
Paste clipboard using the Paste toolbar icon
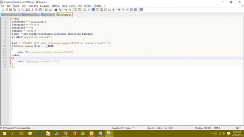[41, 10]
